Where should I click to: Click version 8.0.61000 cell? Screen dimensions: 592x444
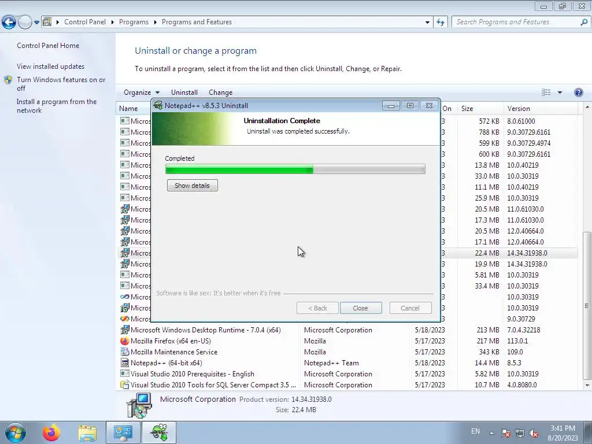coord(521,121)
